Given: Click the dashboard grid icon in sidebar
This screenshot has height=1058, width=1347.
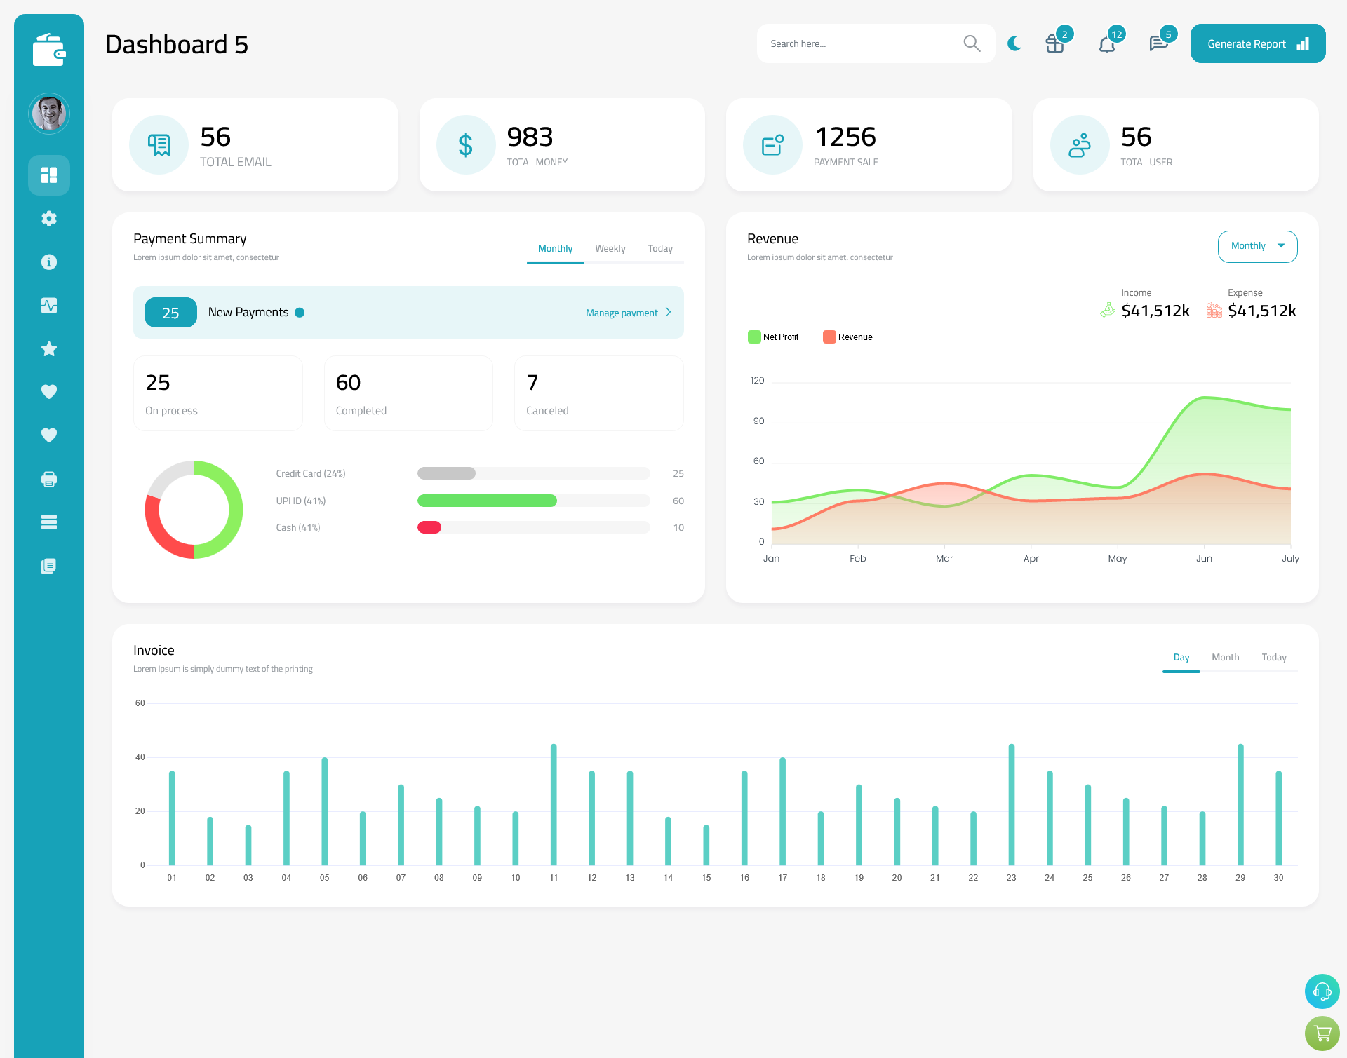Looking at the screenshot, I should (x=48, y=175).
